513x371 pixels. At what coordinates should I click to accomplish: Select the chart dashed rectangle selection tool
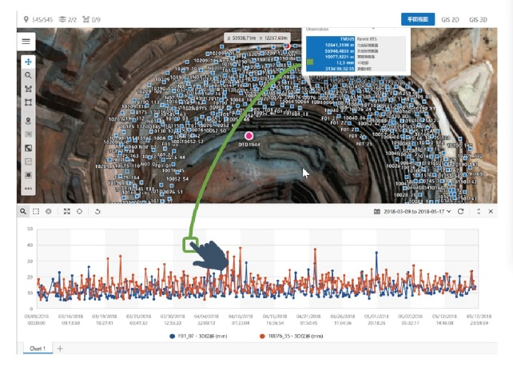click(x=36, y=212)
